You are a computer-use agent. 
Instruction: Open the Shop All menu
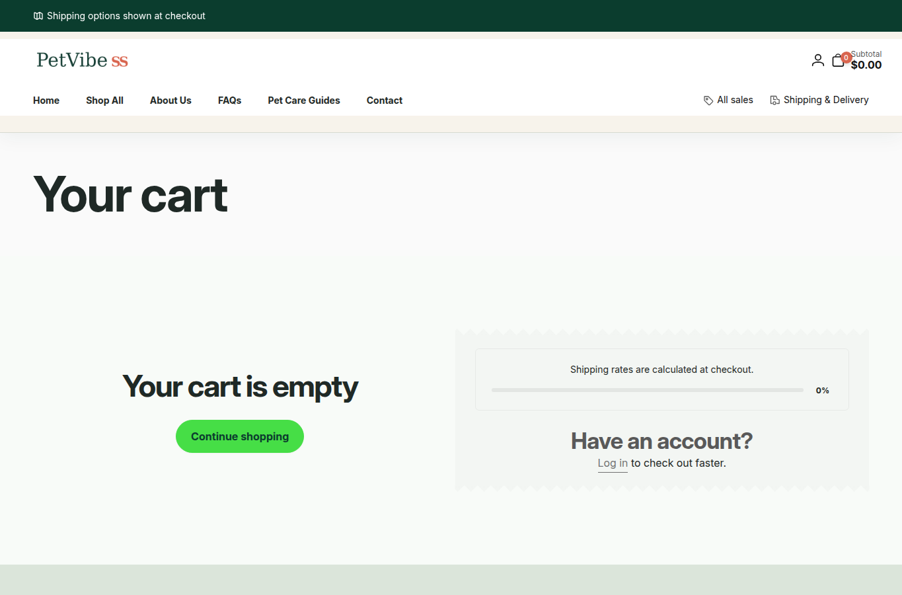tap(104, 100)
